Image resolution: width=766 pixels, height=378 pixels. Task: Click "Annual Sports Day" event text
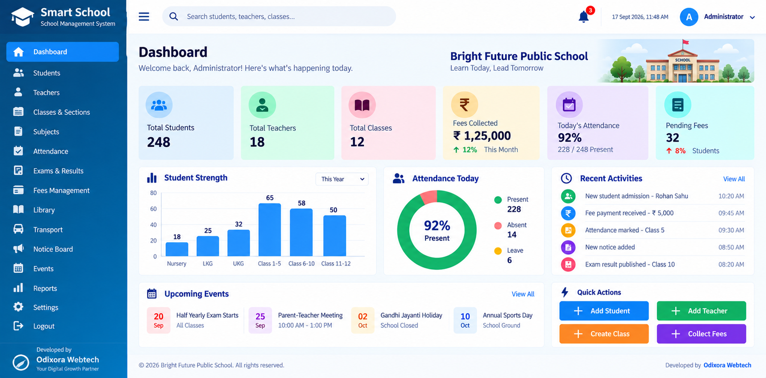507,315
